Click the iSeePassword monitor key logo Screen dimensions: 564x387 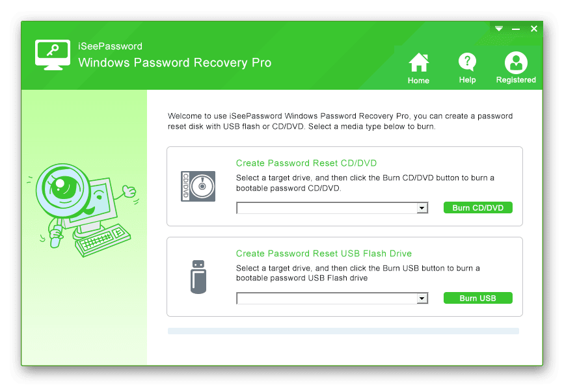click(53, 55)
